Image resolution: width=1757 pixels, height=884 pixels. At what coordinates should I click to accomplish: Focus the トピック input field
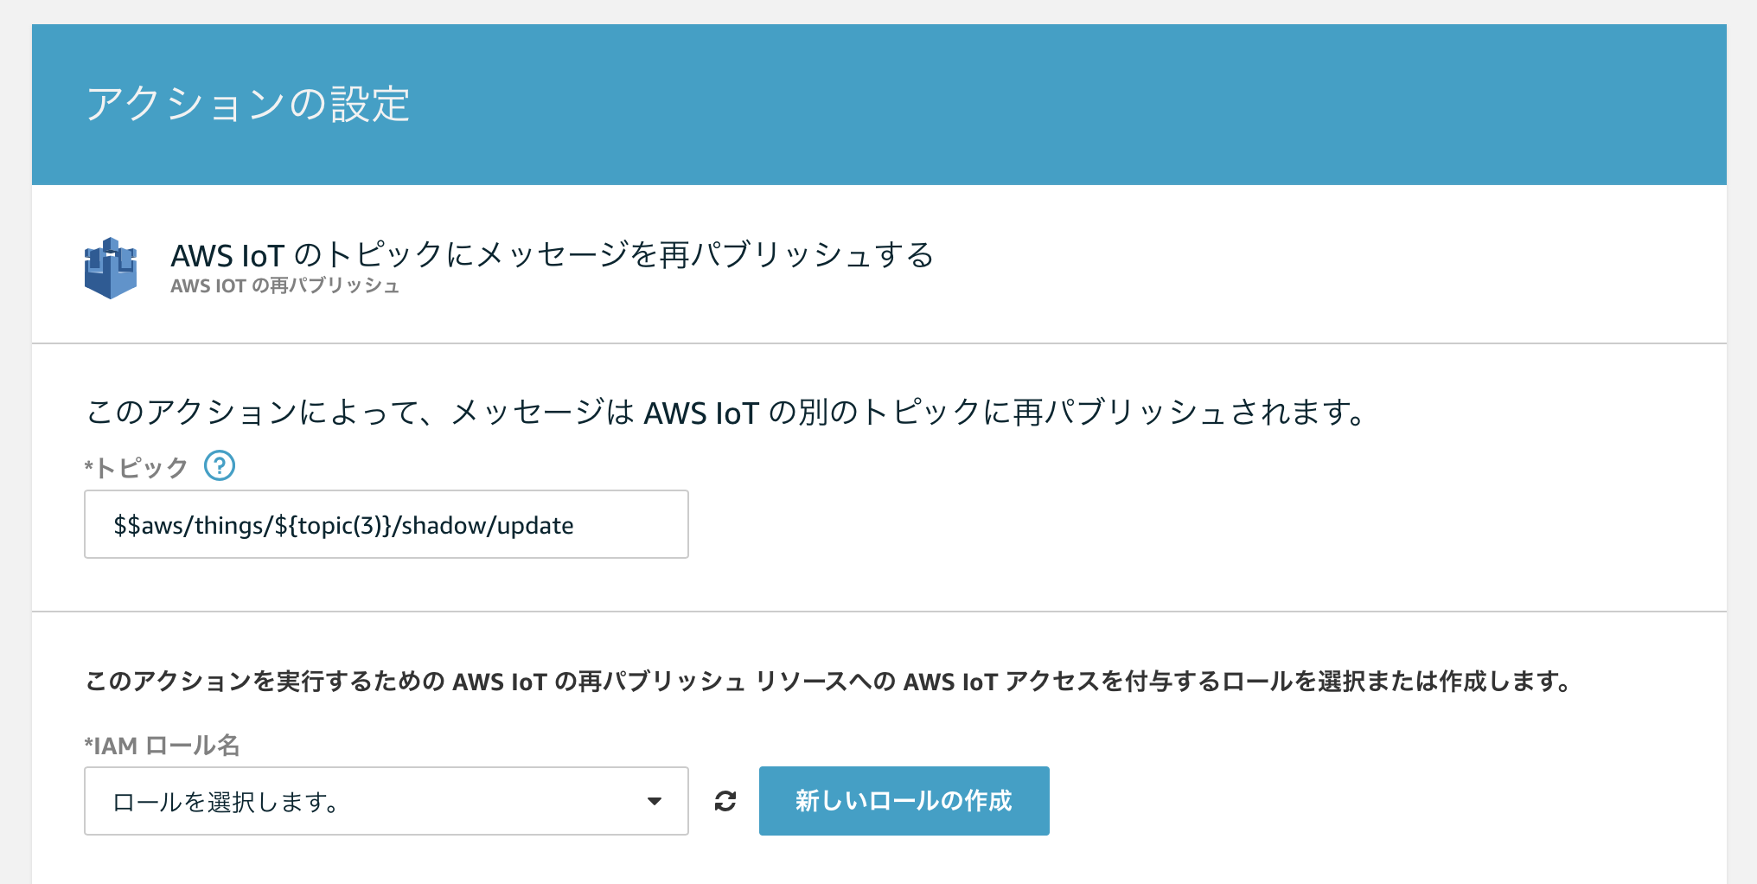(x=386, y=525)
